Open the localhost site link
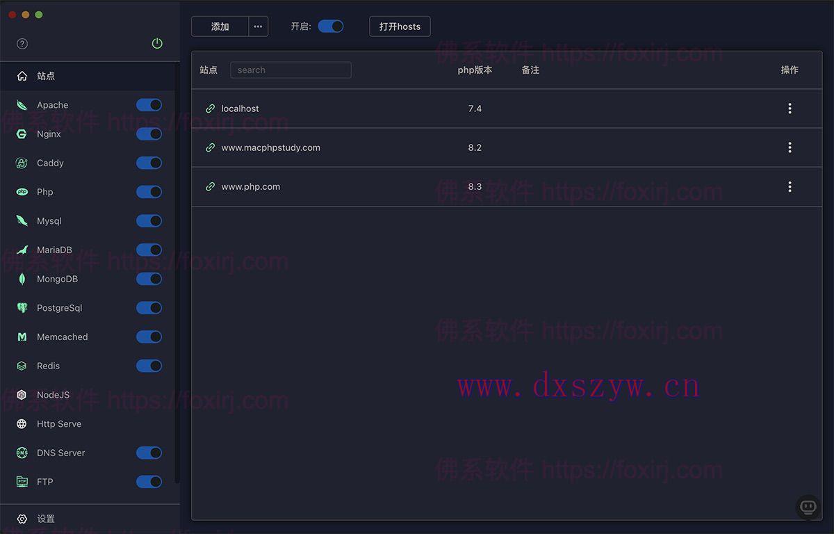834x534 pixels. point(240,108)
